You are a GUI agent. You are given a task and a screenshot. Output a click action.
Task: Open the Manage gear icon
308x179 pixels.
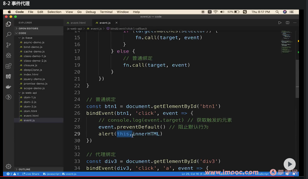pos(9,166)
